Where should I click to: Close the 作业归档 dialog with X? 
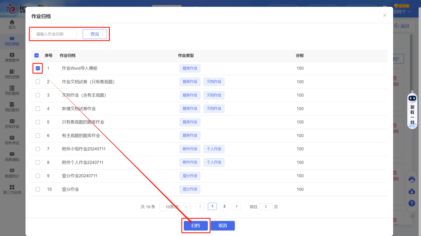coord(385,15)
